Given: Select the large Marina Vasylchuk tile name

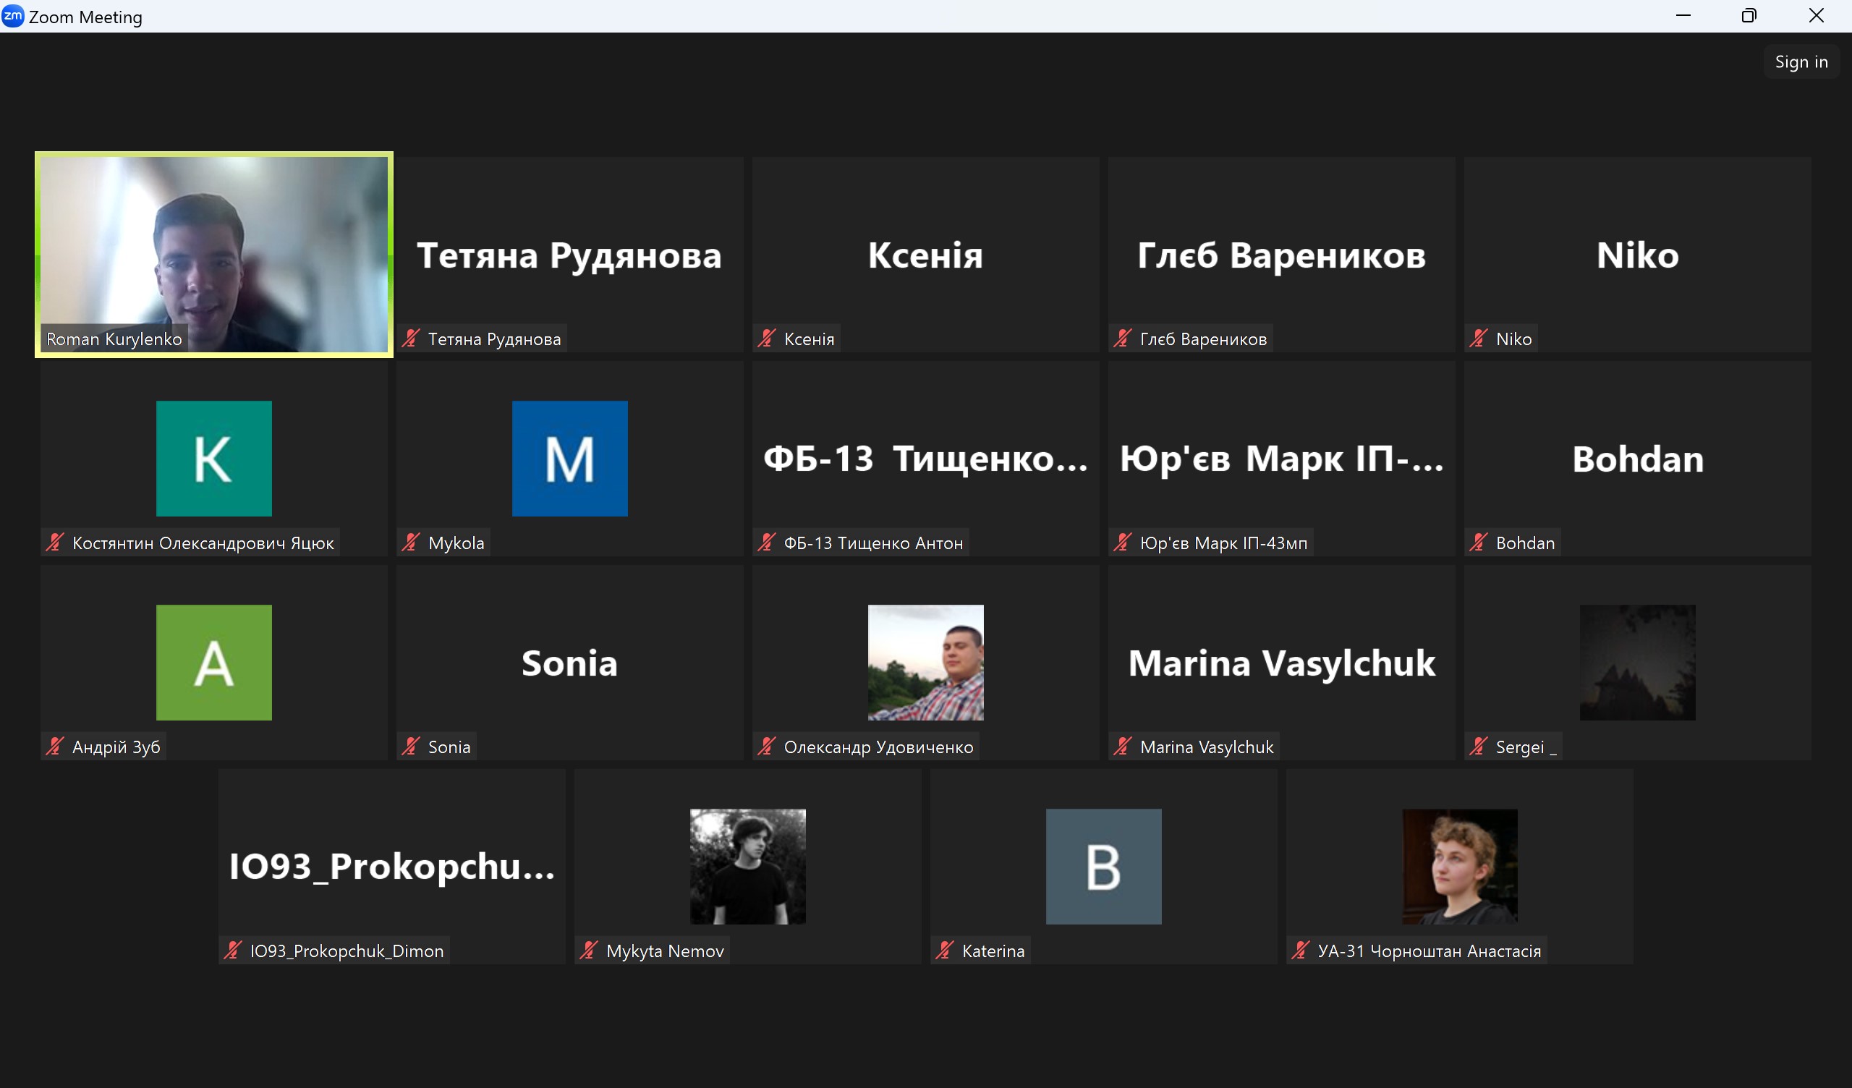Looking at the screenshot, I should point(1282,664).
